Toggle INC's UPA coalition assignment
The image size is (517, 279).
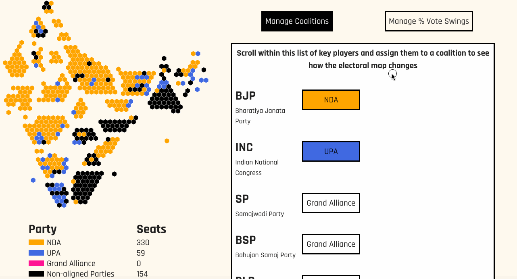click(x=331, y=151)
